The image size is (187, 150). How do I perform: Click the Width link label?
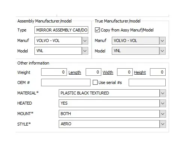point(108,72)
